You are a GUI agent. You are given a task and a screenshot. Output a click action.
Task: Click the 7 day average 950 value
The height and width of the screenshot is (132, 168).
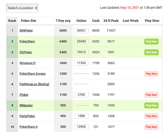[63, 105]
